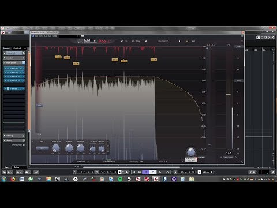Open the Help button in Pro-L header
Image resolution: width=277 pixels, height=208 pixels.
[x=193, y=41]
